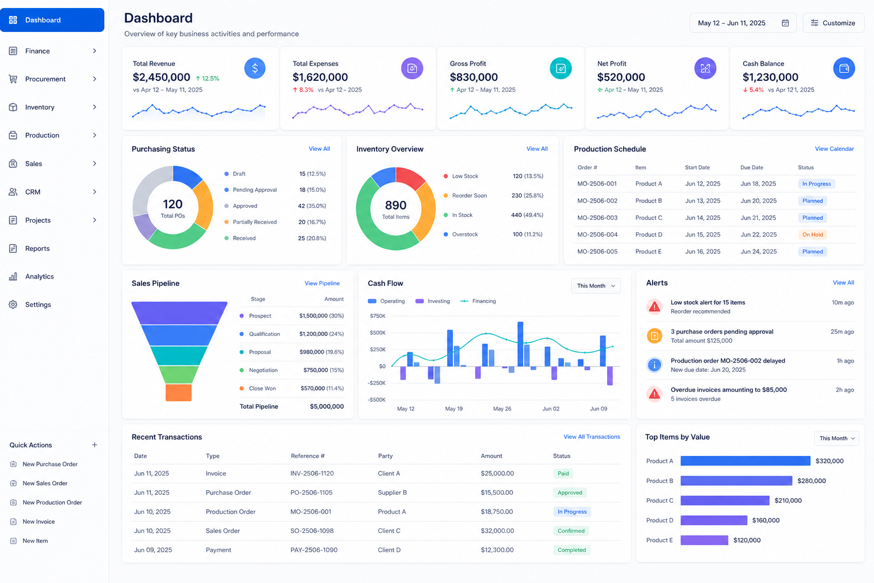Click the overdue invoices warning icon
874x583 pixels.
point(654,394)
